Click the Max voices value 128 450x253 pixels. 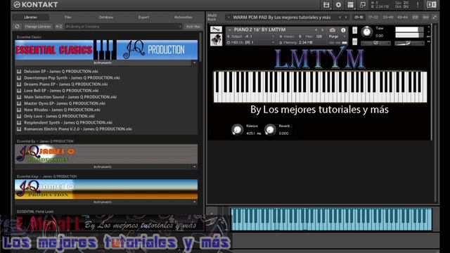click(x=319, y=37)
